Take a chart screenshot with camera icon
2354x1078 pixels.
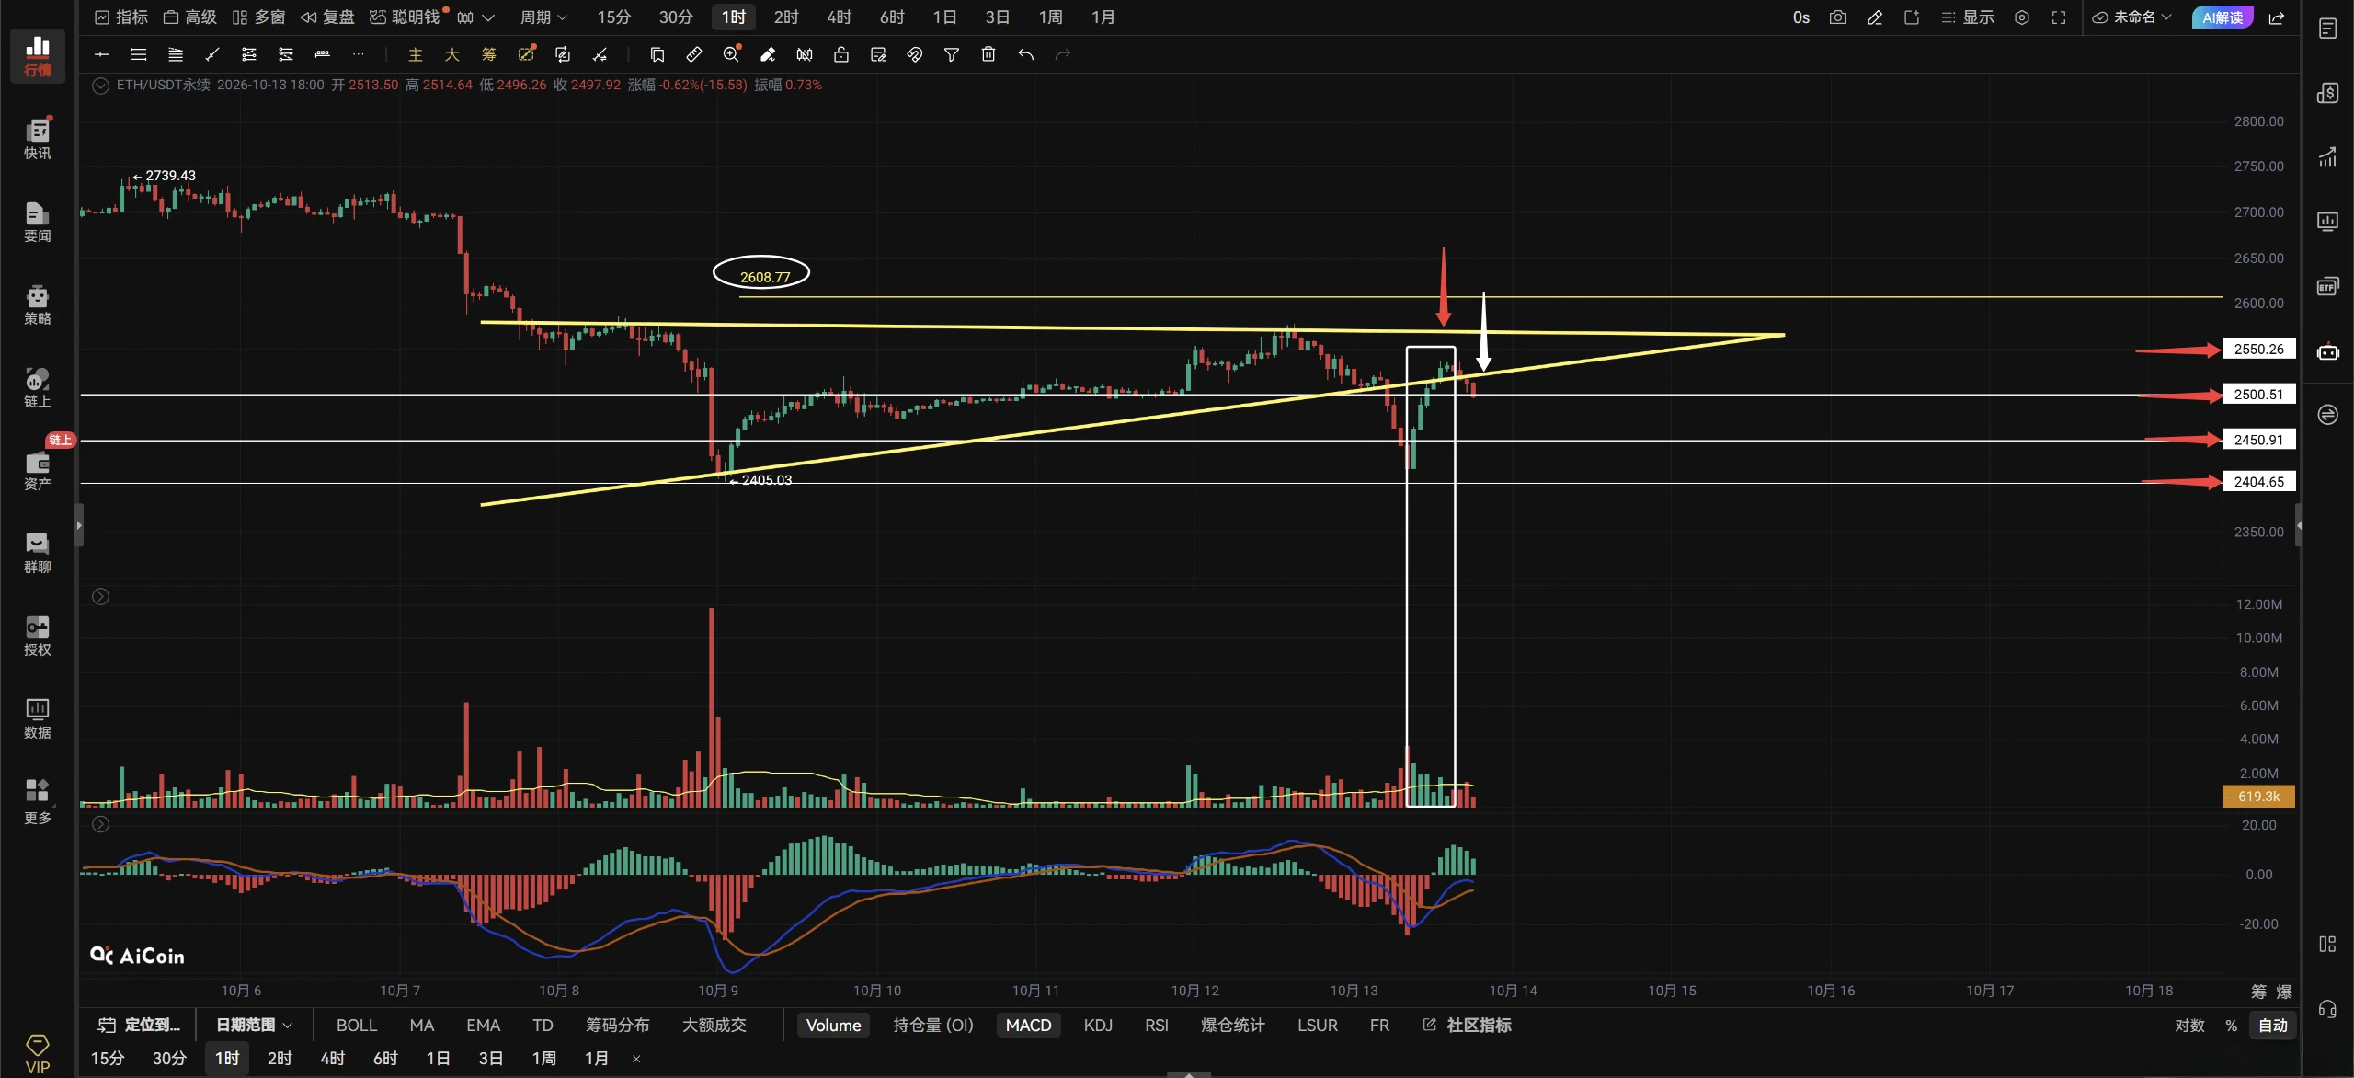click(1837, 17)
